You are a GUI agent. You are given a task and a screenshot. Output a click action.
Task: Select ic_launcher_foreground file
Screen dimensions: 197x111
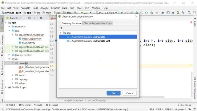[x=35, y=71]
